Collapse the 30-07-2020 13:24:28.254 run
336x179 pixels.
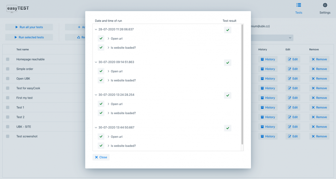pos(96,95)
